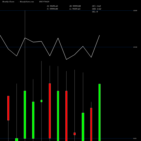Click the high value "H: 9999.00"
The image size is (141, 141).
pos(75,6)
